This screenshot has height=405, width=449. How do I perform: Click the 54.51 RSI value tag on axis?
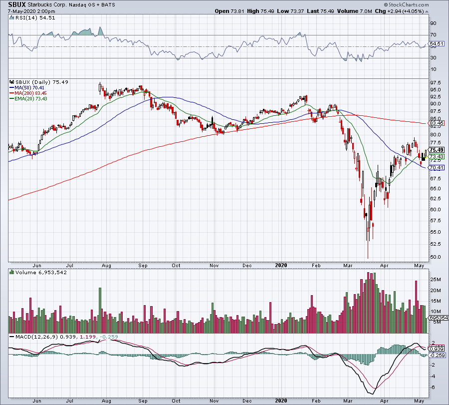click(x=437, y=44)
